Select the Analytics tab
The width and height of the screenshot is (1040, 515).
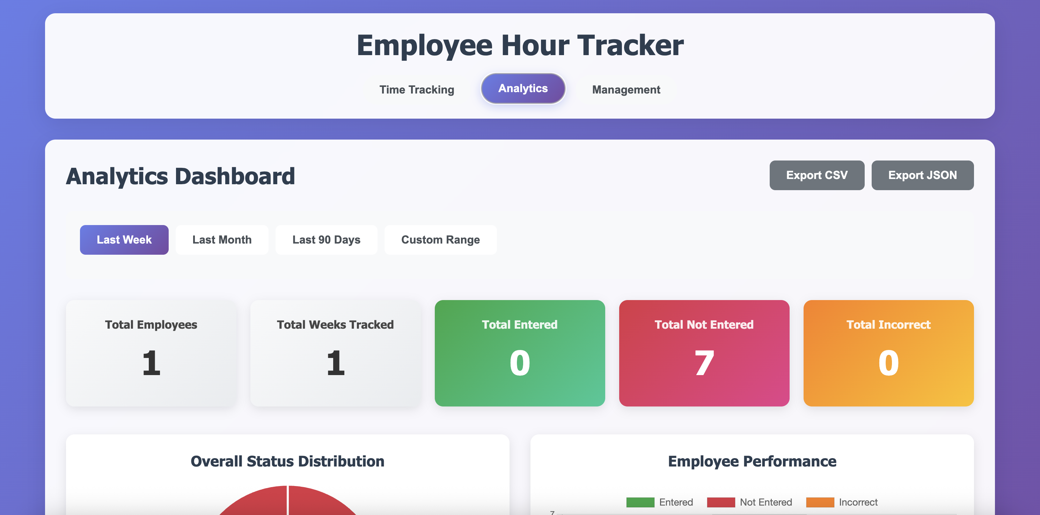pos(522,88)
